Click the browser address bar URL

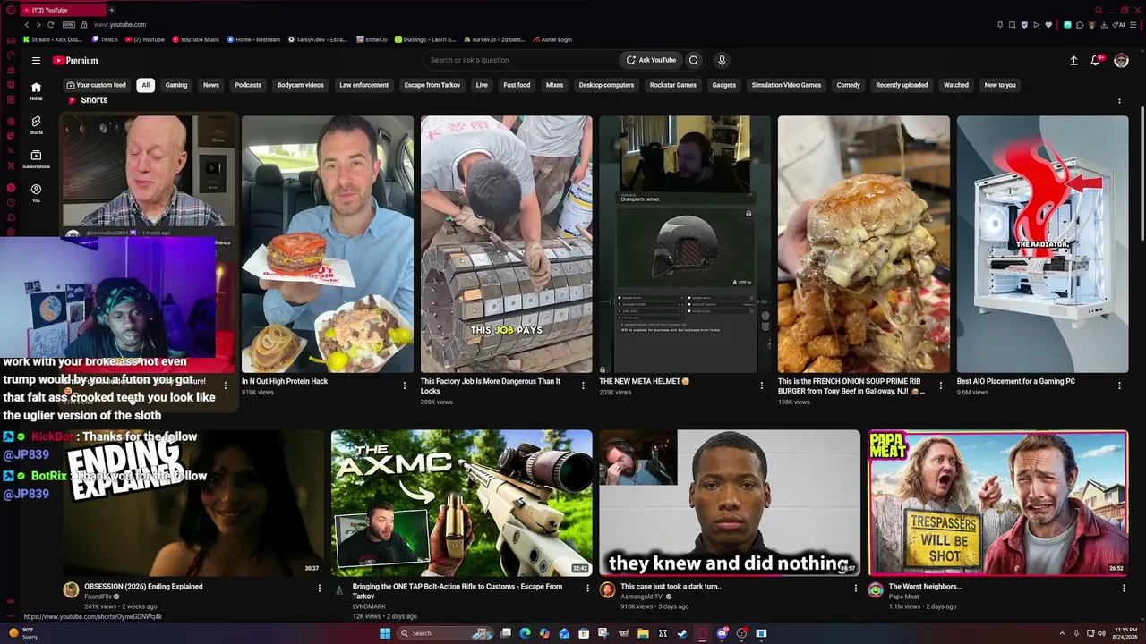120,25
